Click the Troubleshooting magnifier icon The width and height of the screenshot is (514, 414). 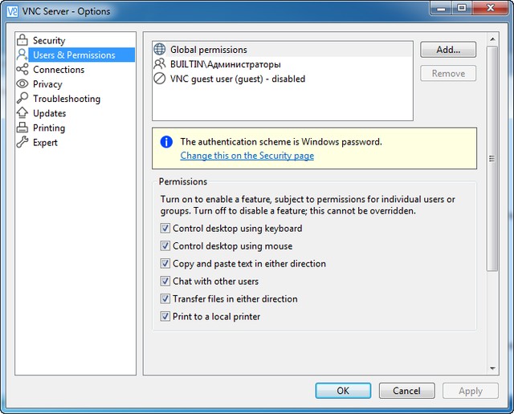pos(22,98)
